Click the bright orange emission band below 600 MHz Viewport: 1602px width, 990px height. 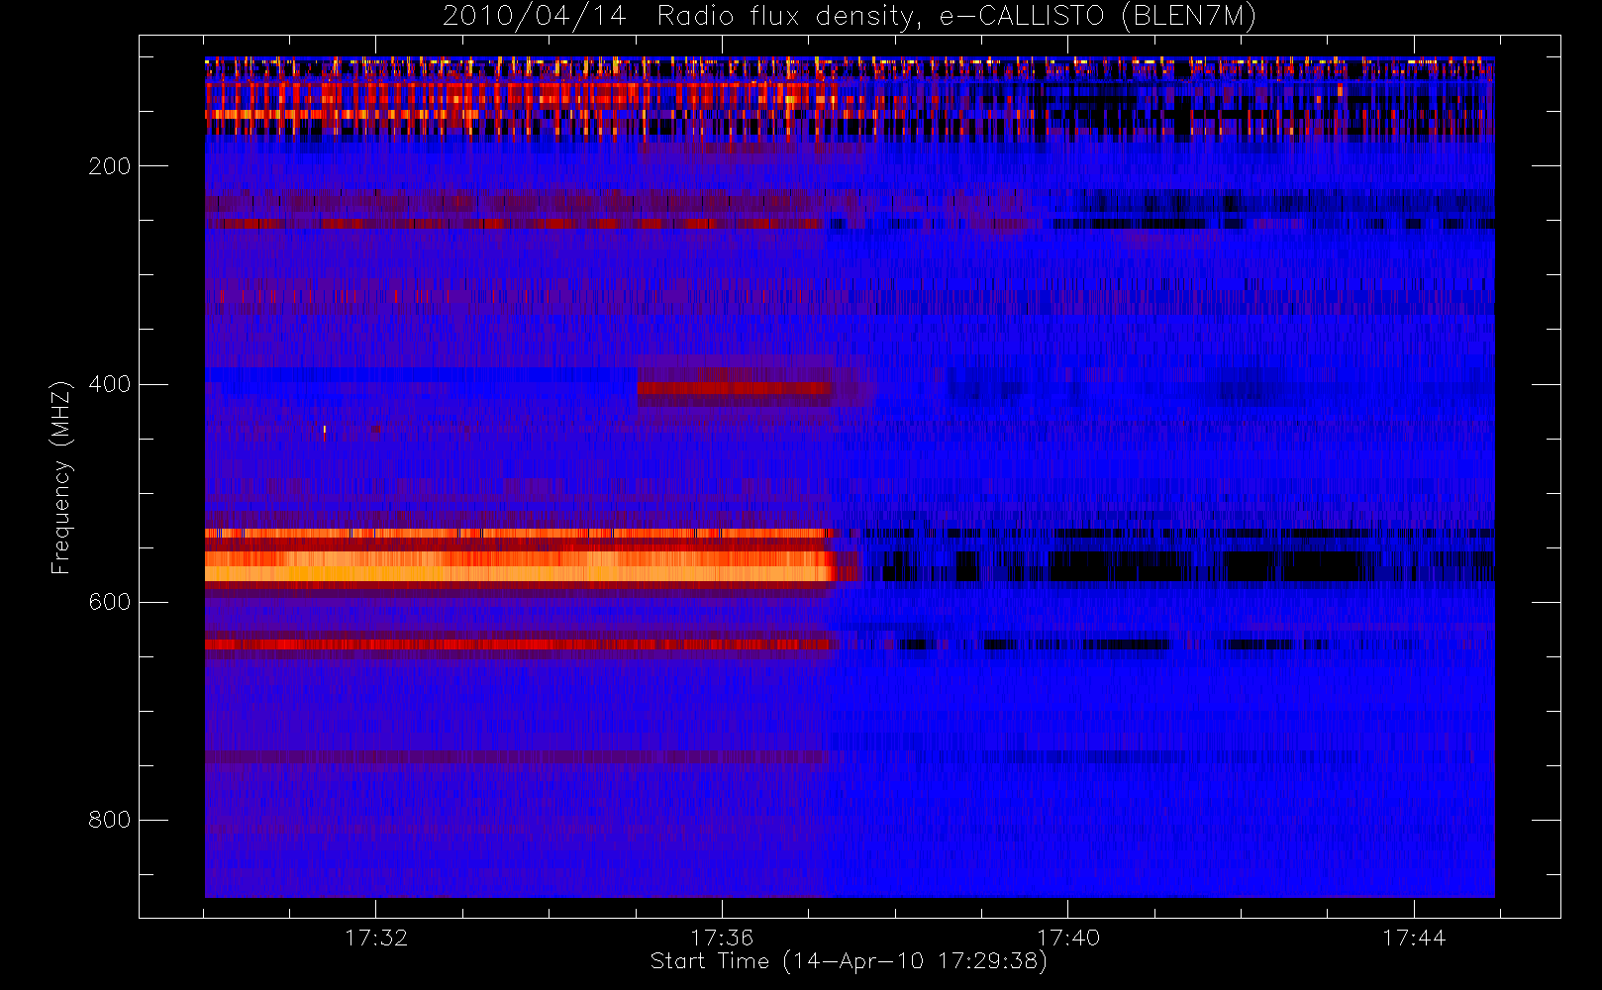[x=520, y=566]
